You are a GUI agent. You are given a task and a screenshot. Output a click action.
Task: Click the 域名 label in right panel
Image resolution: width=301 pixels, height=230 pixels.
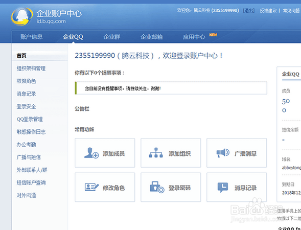coord(286,159)
